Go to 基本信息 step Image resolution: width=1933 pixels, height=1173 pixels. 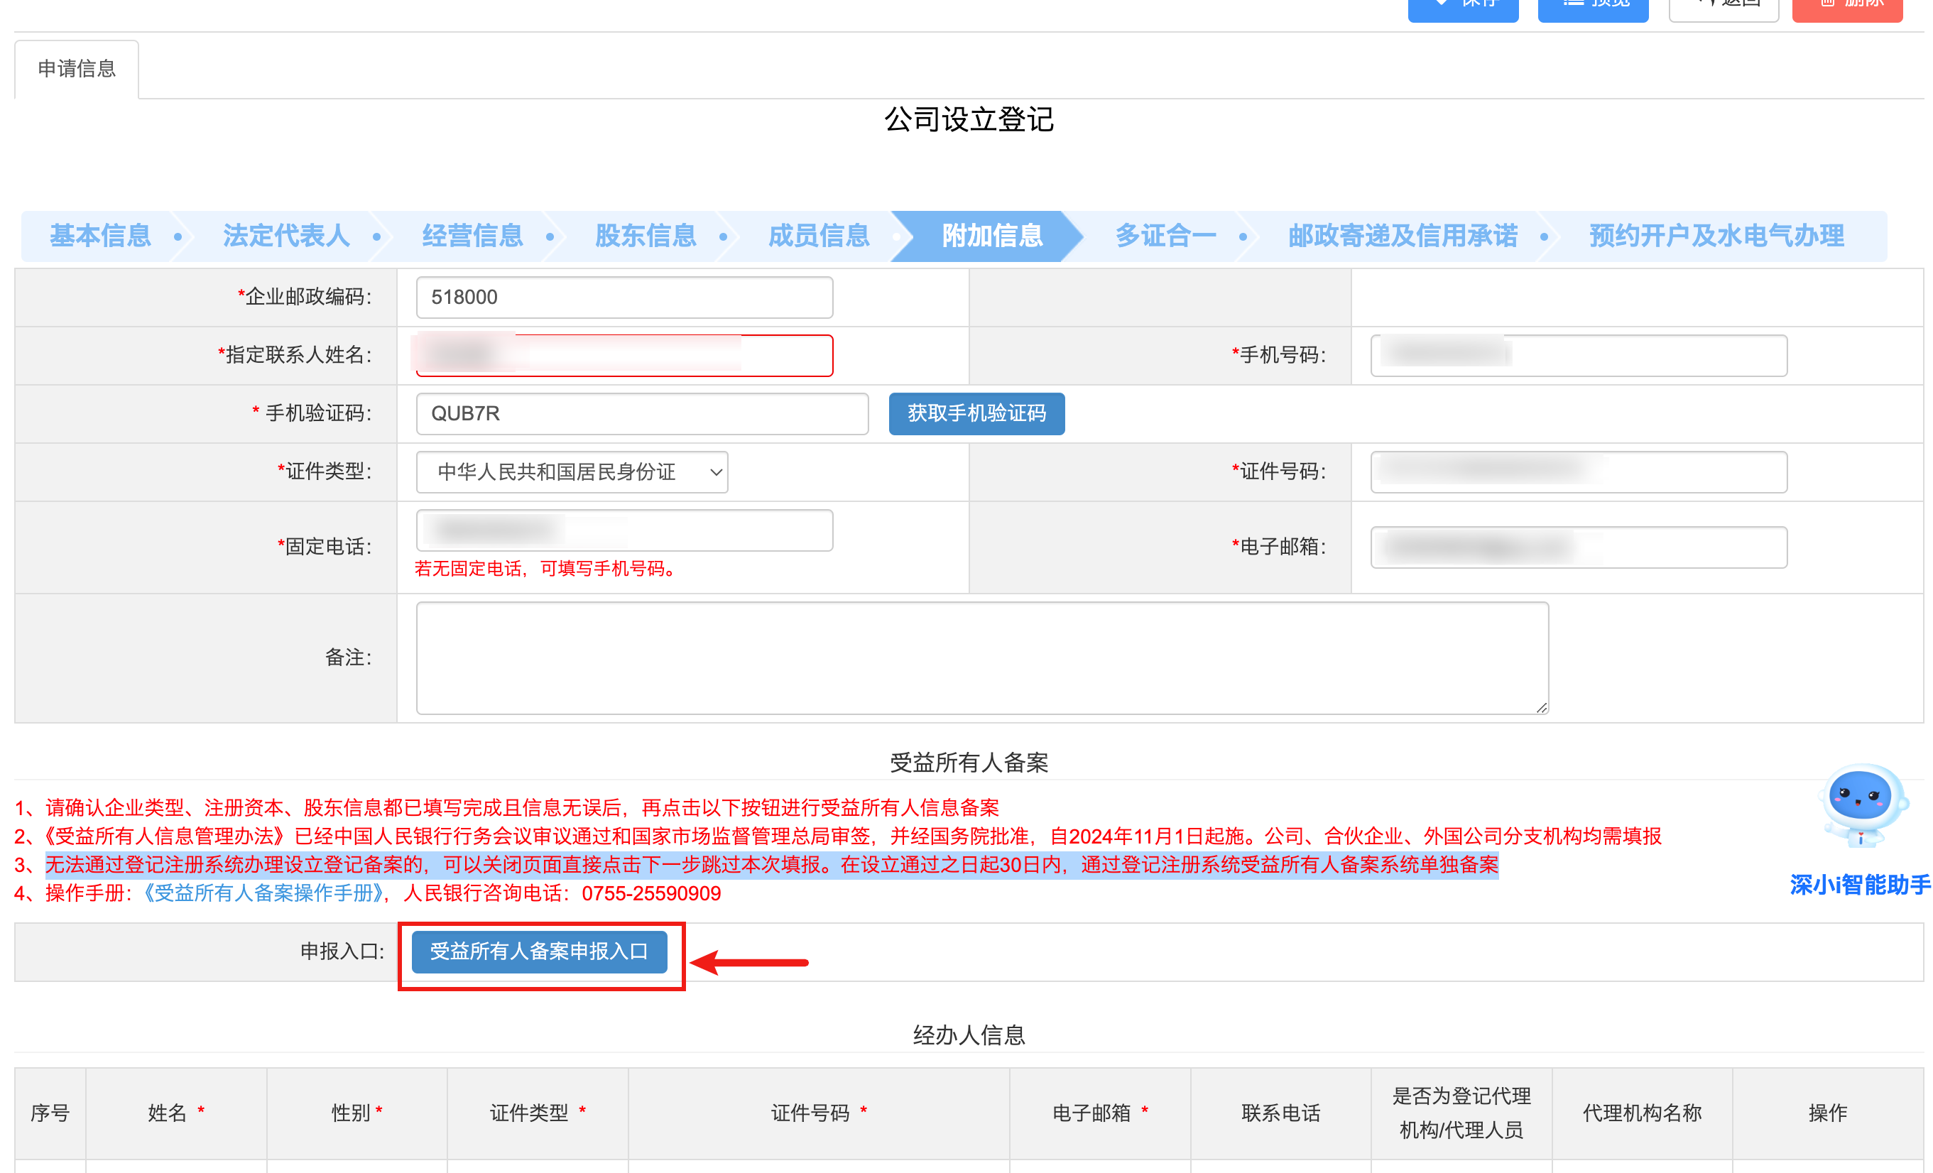100,236
